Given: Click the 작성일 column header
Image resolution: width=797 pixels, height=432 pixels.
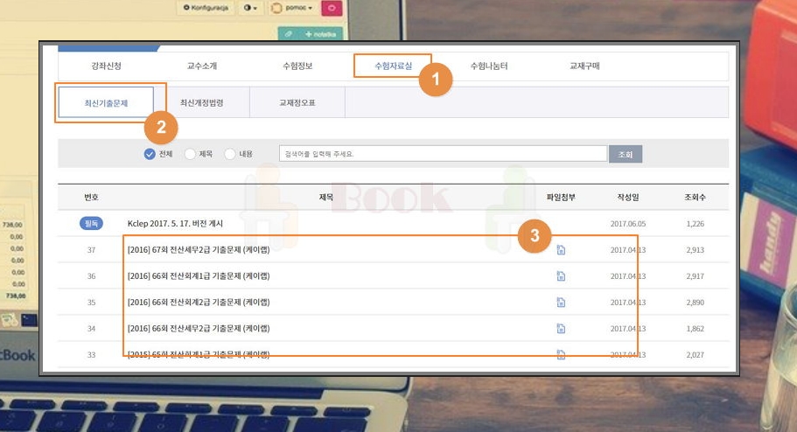Looking at the screenshot, I should [x=628, y=197].
